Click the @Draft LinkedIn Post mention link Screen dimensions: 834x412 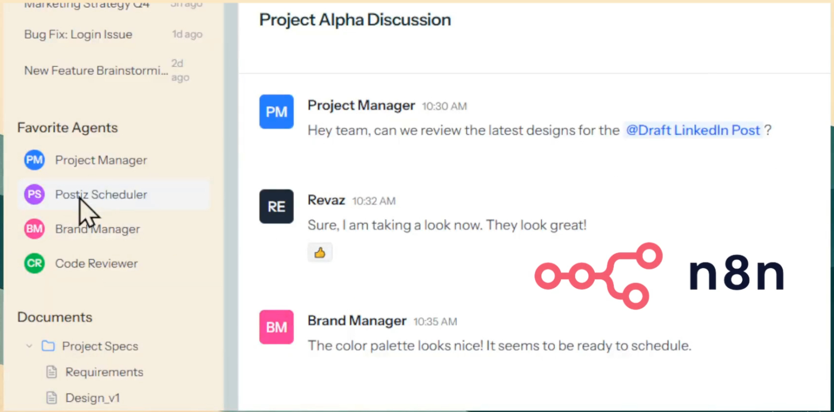693,130
